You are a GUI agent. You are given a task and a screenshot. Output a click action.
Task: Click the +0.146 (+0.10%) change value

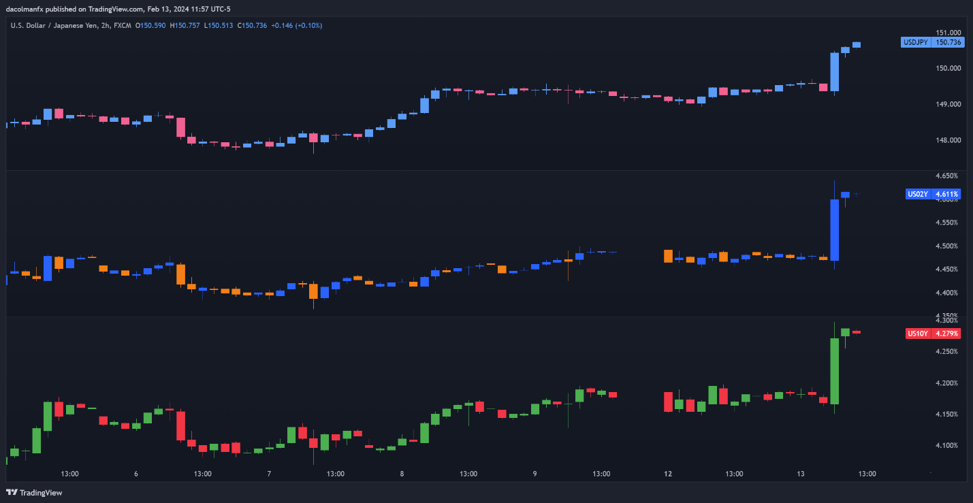coord(297,25)
